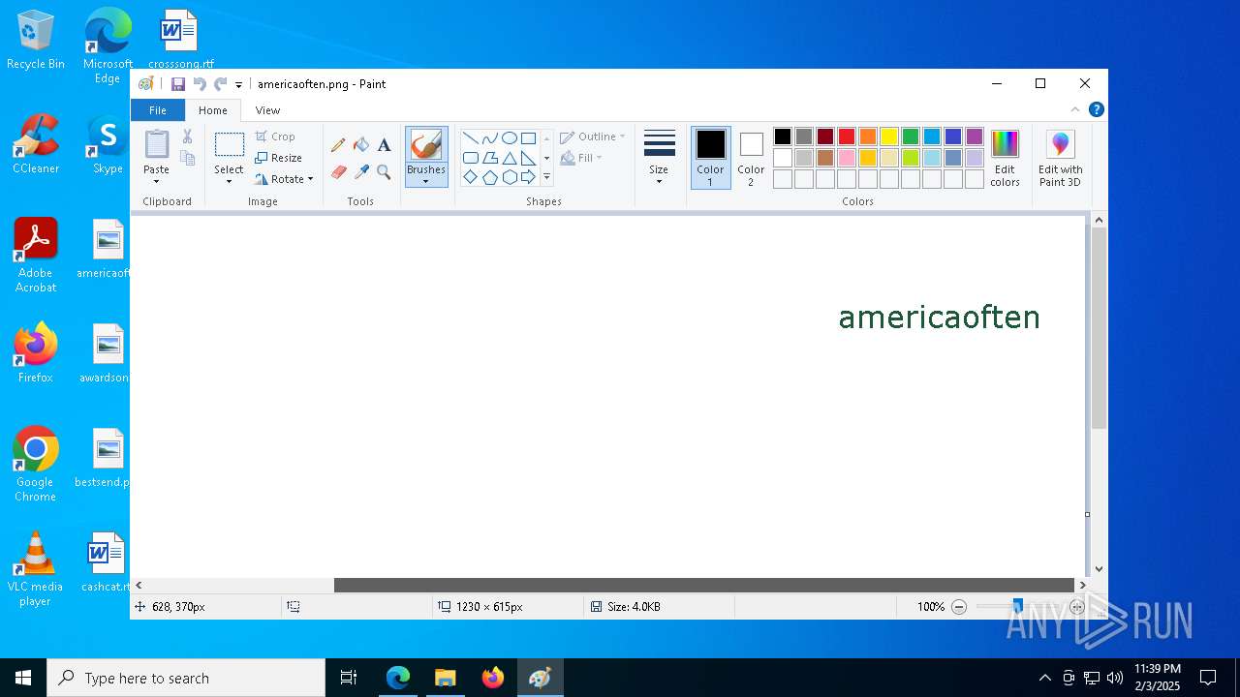The height and width of the screenshot is (697, 1240).
Task: Click the horizontal scrollbar thumb
Action: pos(704,585)
